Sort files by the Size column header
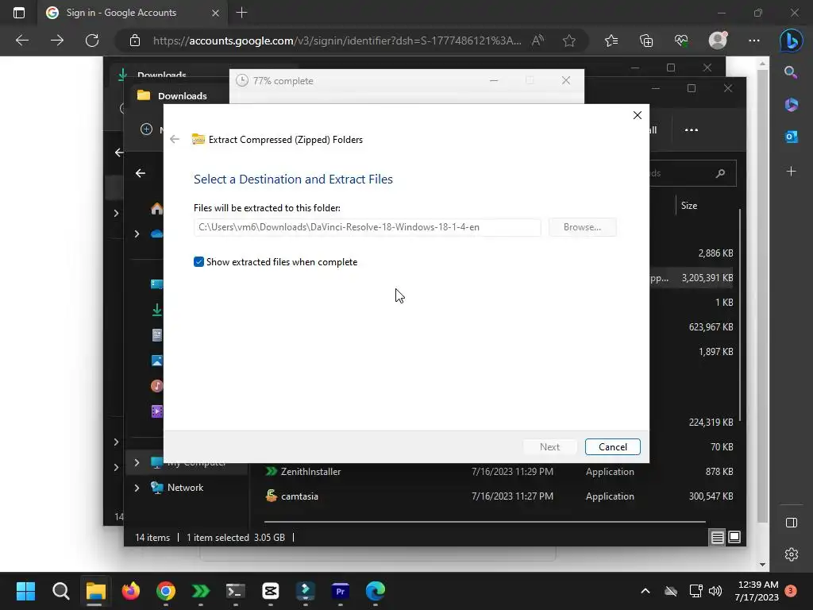Image resolution: width=813 pixels, height=610 pixels. pyautogui.click(x=689, y=206)
